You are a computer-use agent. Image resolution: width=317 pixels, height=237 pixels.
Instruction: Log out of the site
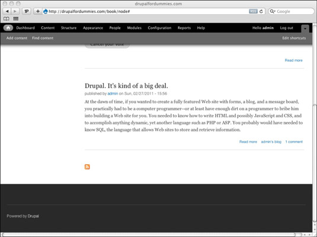coord(286,28)
